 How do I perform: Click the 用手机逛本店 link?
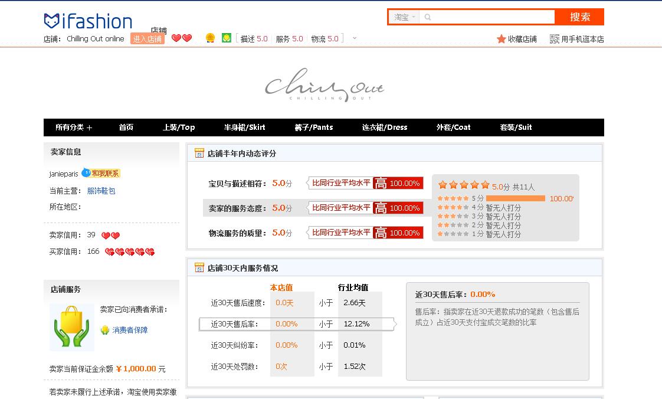tap(582, 40)
